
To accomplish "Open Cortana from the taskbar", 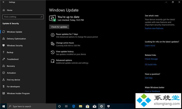I will pyautogui.click(x=59, y=106).
